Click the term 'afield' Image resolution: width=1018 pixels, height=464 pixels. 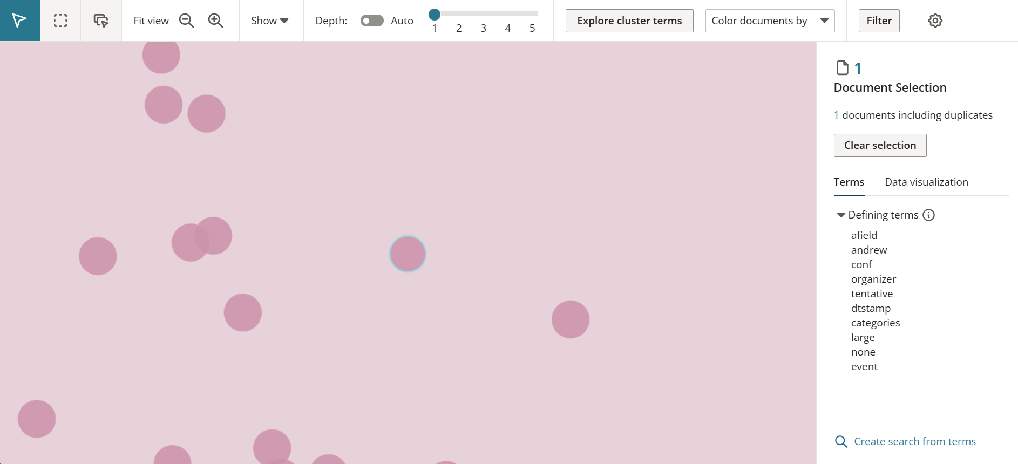click(x=864, y=235)
